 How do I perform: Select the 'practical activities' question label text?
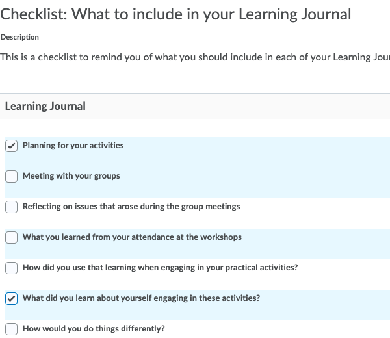[160, 268]
